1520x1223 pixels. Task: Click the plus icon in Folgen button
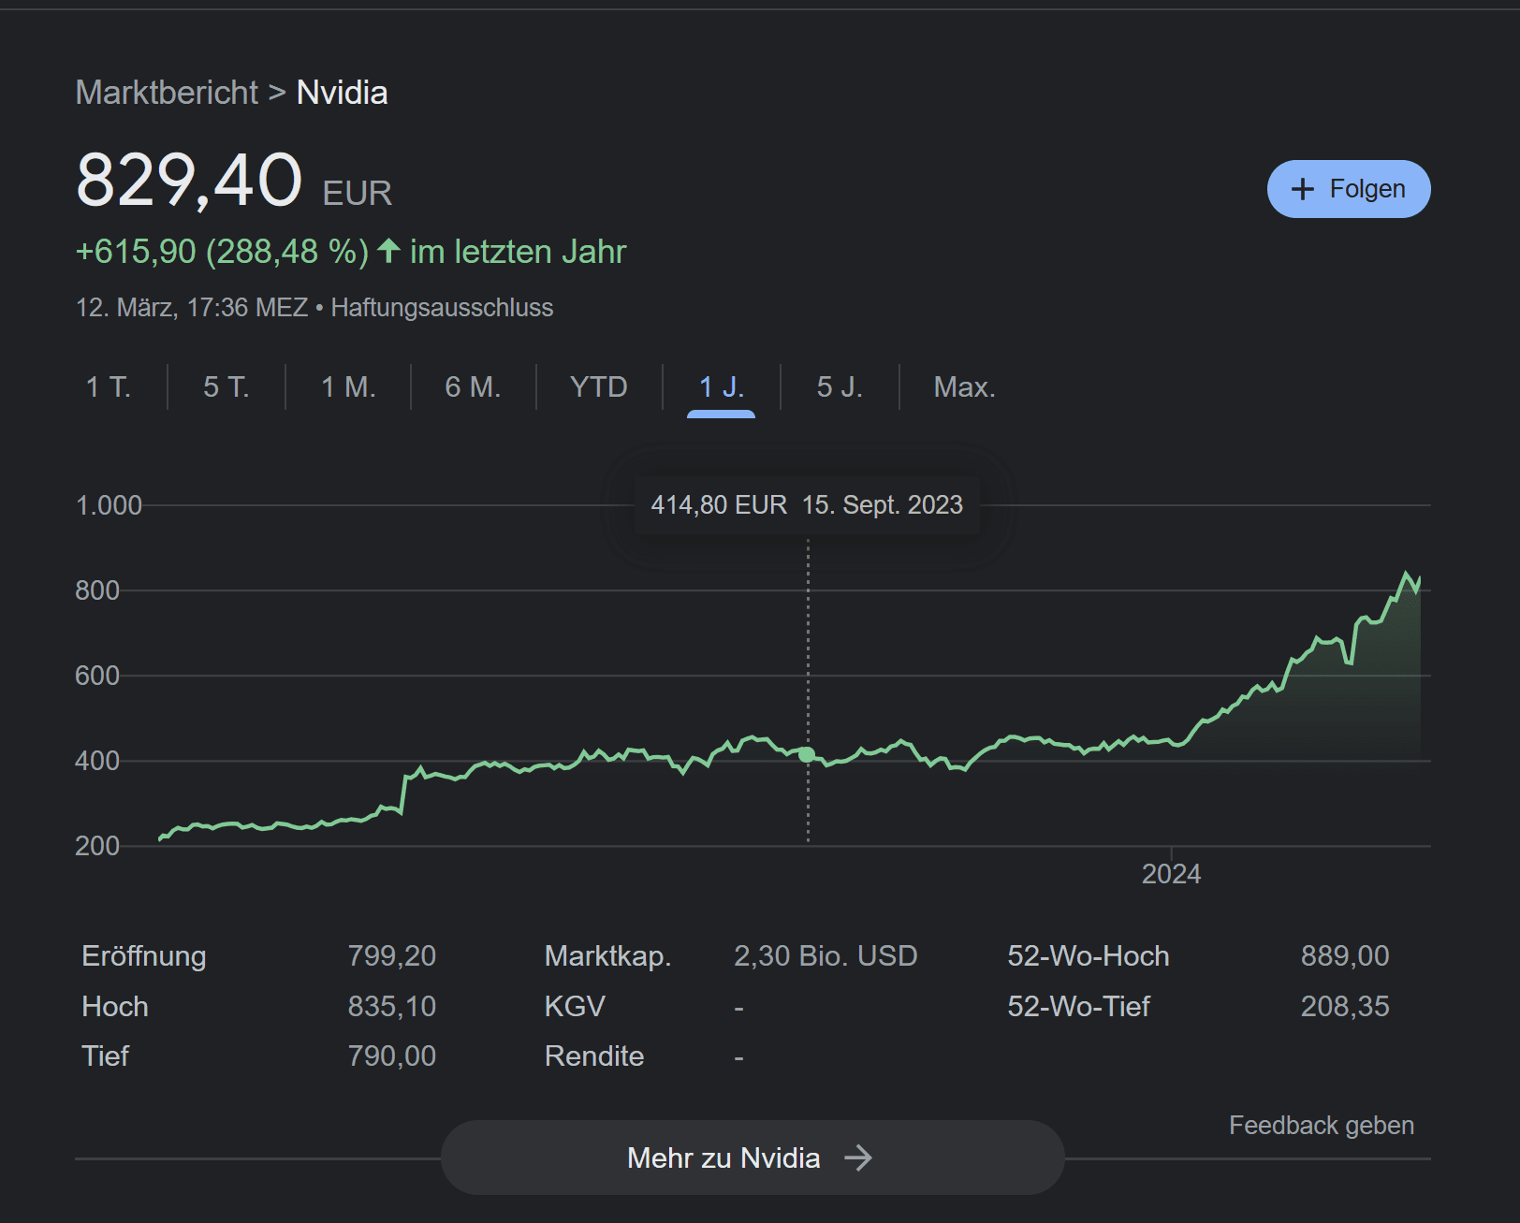point(1302,189)
